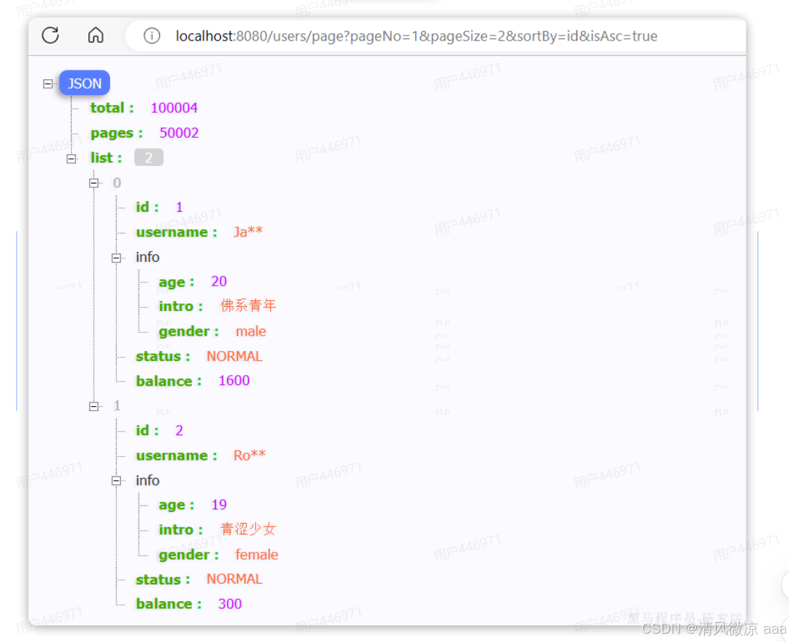Screen dimensions: 789x641
Task: Select the balance value 300
Action: 230,604
